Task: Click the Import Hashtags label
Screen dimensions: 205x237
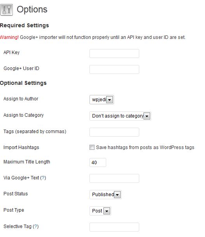Action: [21, 147]
